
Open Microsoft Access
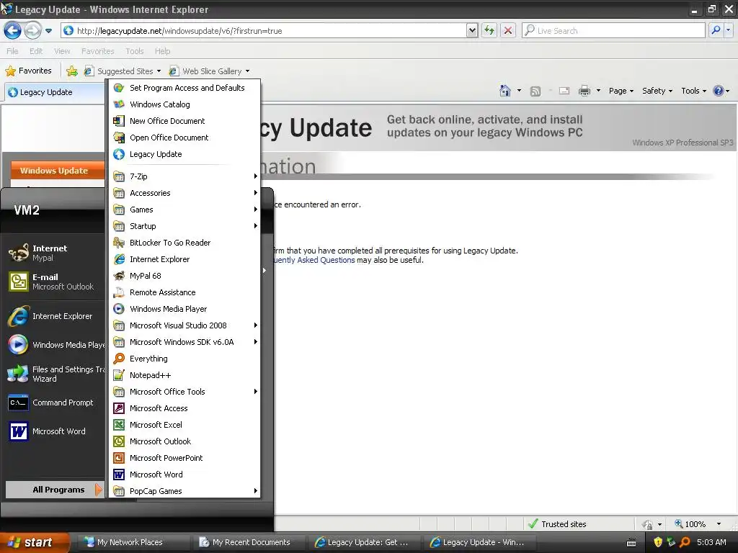pos(184,408)
